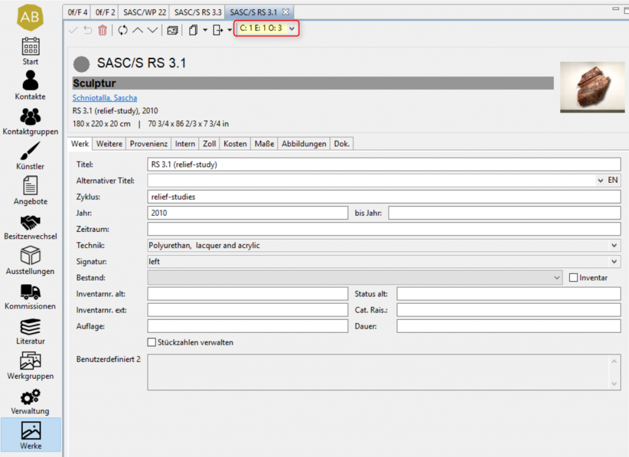Open Kontakte in the sidebar
The image size is (629, 457).
pyautogui.click(x=31, y=85)
